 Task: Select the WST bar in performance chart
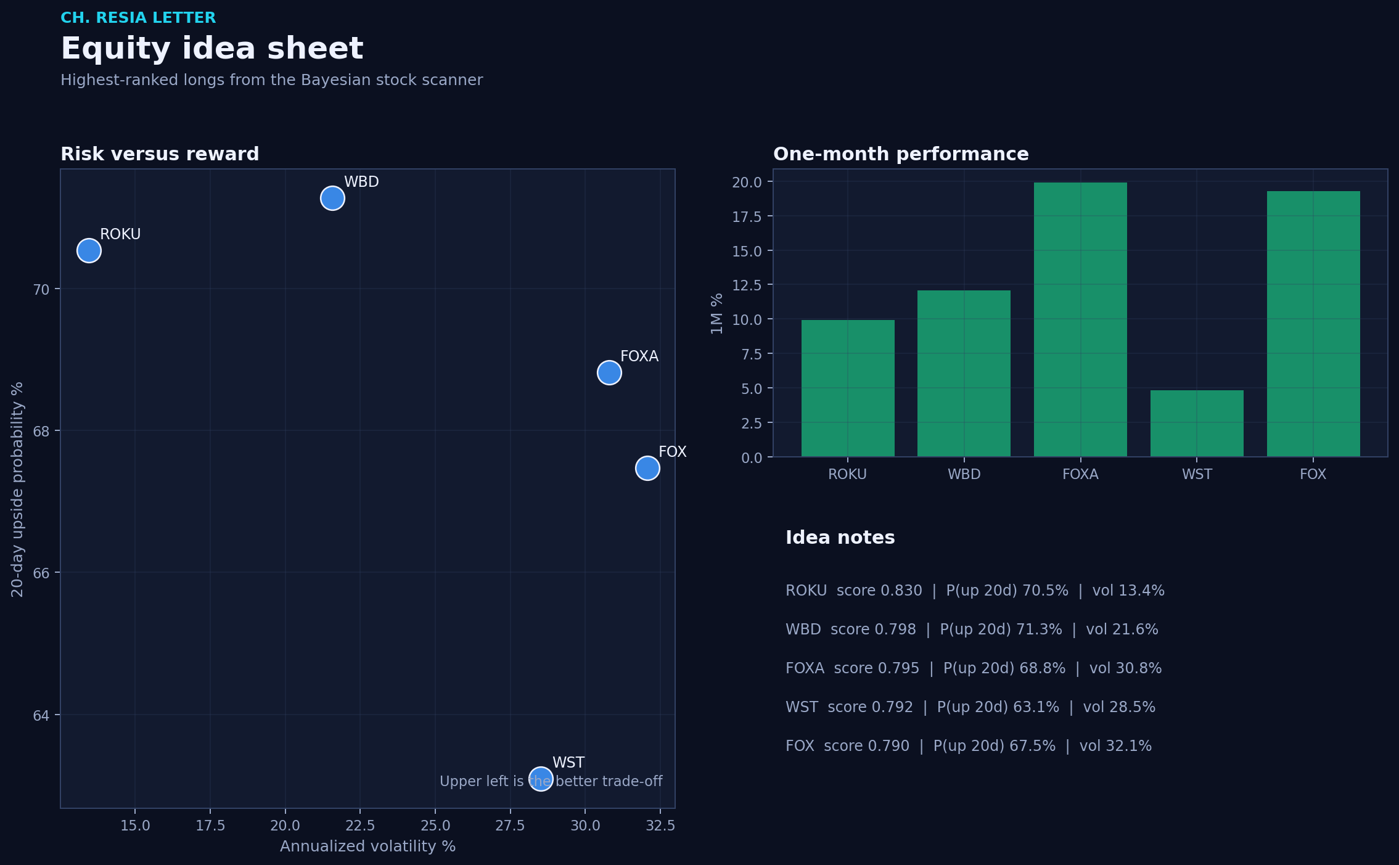(x=1197, y=424)
